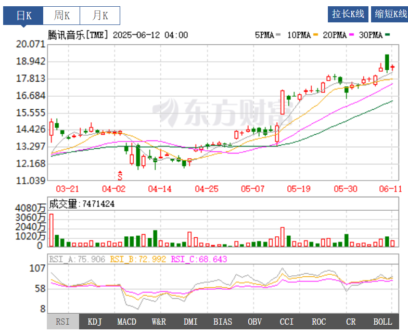This screenshot has height=333, width=408.
Task: Select the ROC indicator tab
Action: [318, 322]
